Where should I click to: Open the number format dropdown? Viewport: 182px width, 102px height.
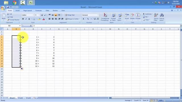[x=98, y=15]
